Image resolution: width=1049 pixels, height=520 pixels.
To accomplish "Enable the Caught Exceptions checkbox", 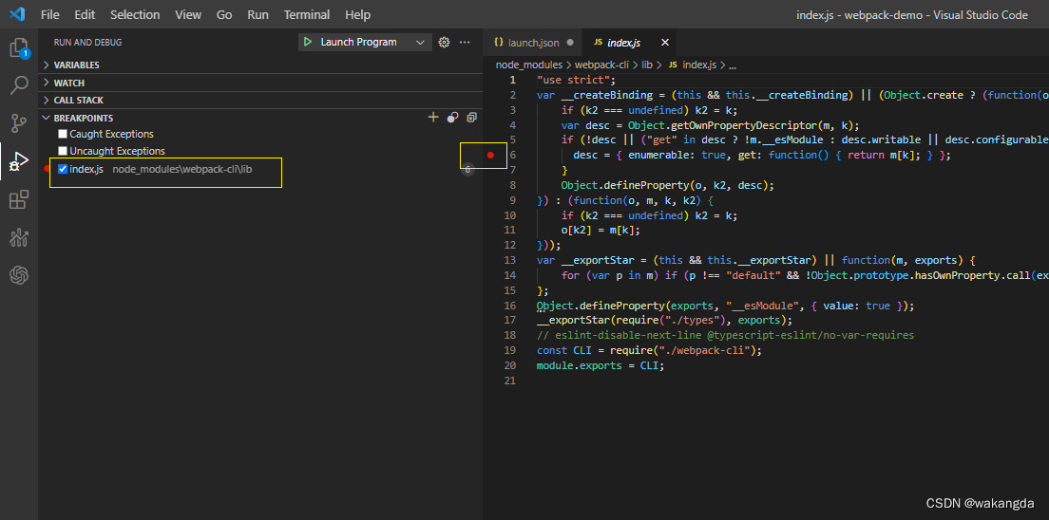I will point(63,134).
